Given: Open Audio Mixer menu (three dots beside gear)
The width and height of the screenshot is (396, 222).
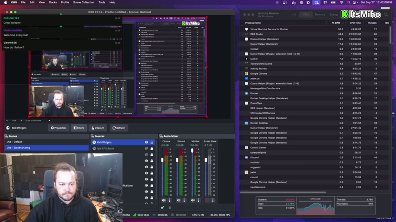Looking at the screenshot, I should pyautogui.click(x=170, y=208).
